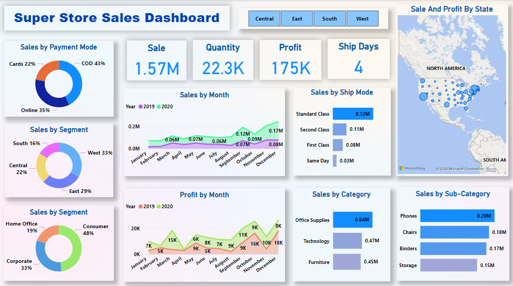This screenshot has height=286, width=513.
Task: Click the Office Supplies category bar
Action: (x=352, y=220)
